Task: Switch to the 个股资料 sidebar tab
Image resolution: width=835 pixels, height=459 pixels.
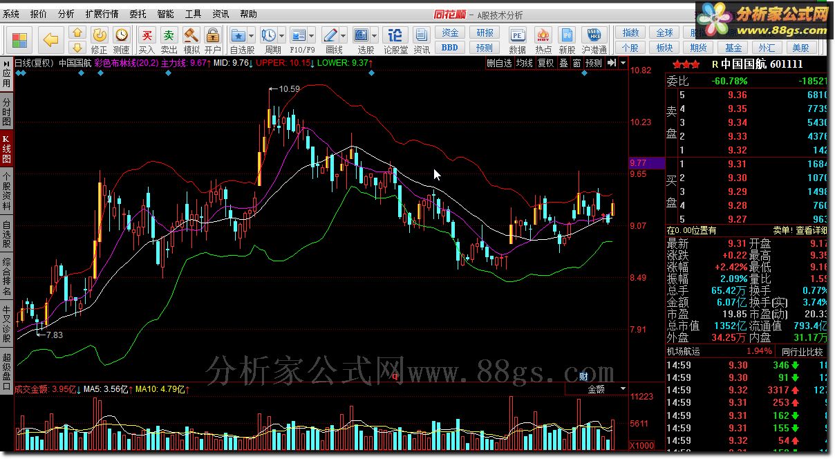Action: point(6,191)
